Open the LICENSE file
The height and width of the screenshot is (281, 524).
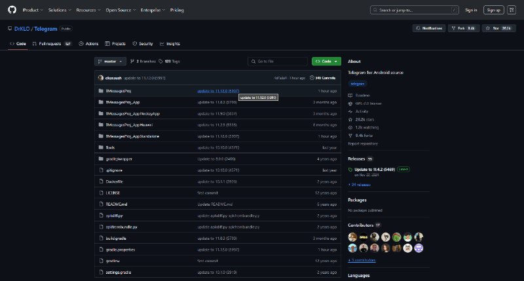113,193
